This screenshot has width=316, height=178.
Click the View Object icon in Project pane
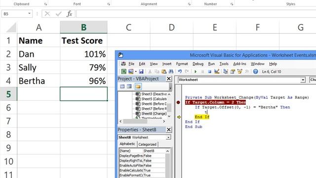point(129,87)
